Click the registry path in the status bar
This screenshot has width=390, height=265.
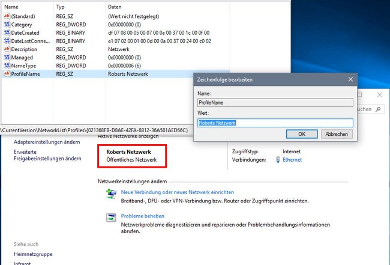(95, 130)
